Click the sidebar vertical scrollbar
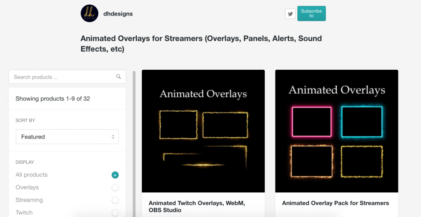 tap(134, 144)
